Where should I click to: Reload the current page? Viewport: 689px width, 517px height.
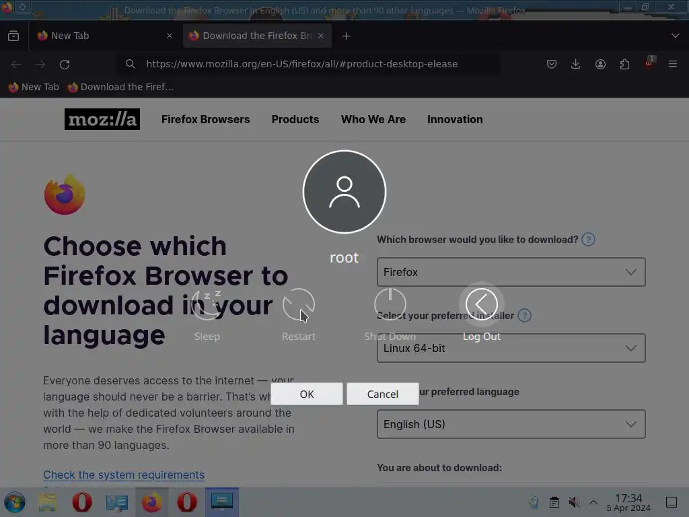(65, 64)
